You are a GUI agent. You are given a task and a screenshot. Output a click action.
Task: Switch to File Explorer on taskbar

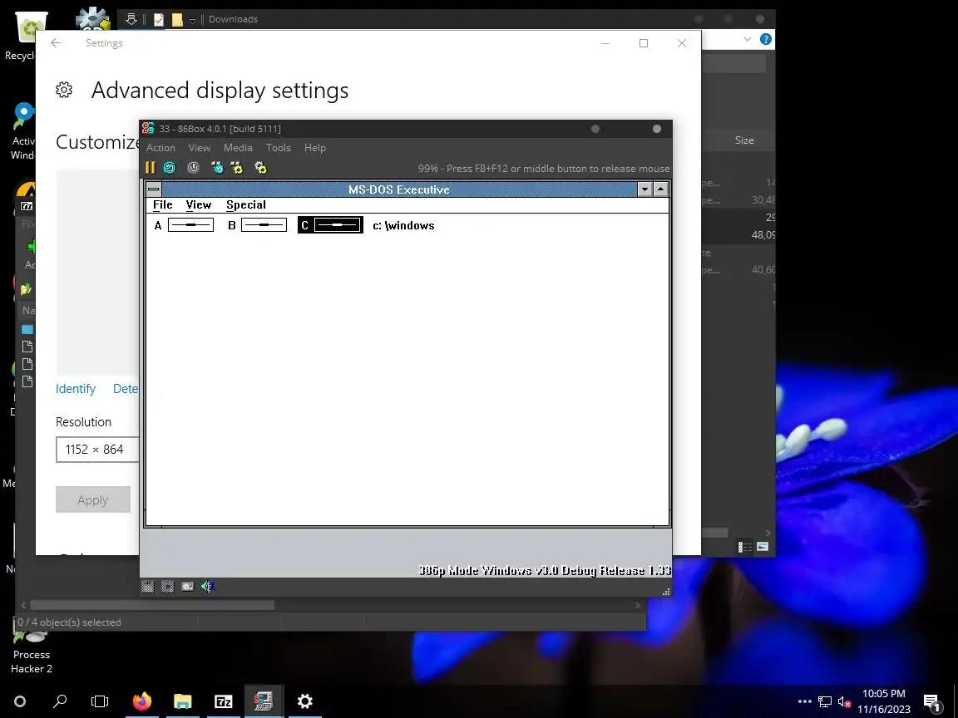(x=183, y=701)
